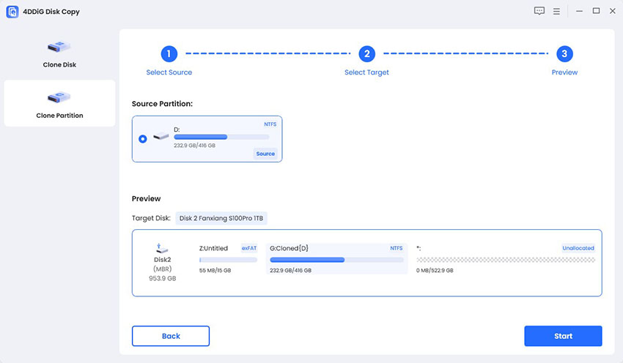Click the D: drive icon in source card
Screen dimensions: 623x363
click(x=161, y=136)
